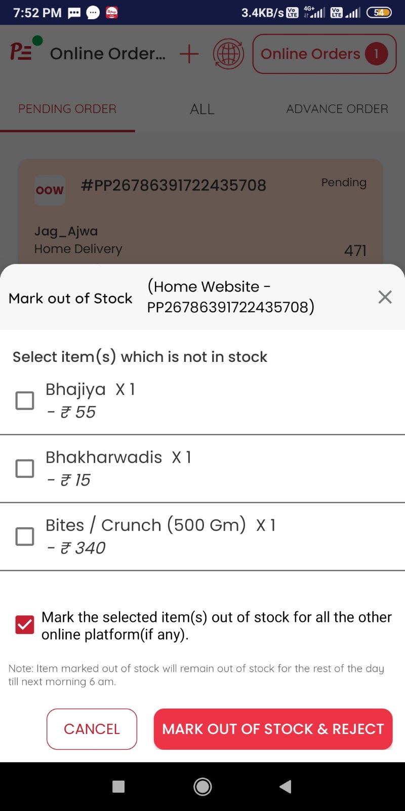Open order #PP26786391722435708 card
The width and height of the screenshot is (405, 811).
pyautogui.click(x=200, y=212)
